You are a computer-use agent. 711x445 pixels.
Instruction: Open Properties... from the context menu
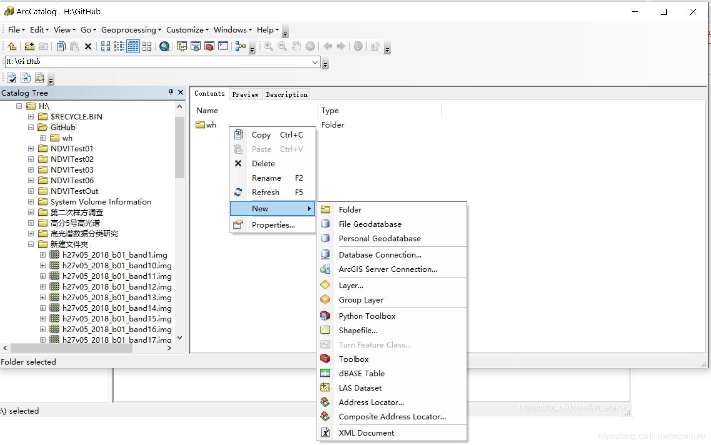pyautogui.click(x=273, y=225)
